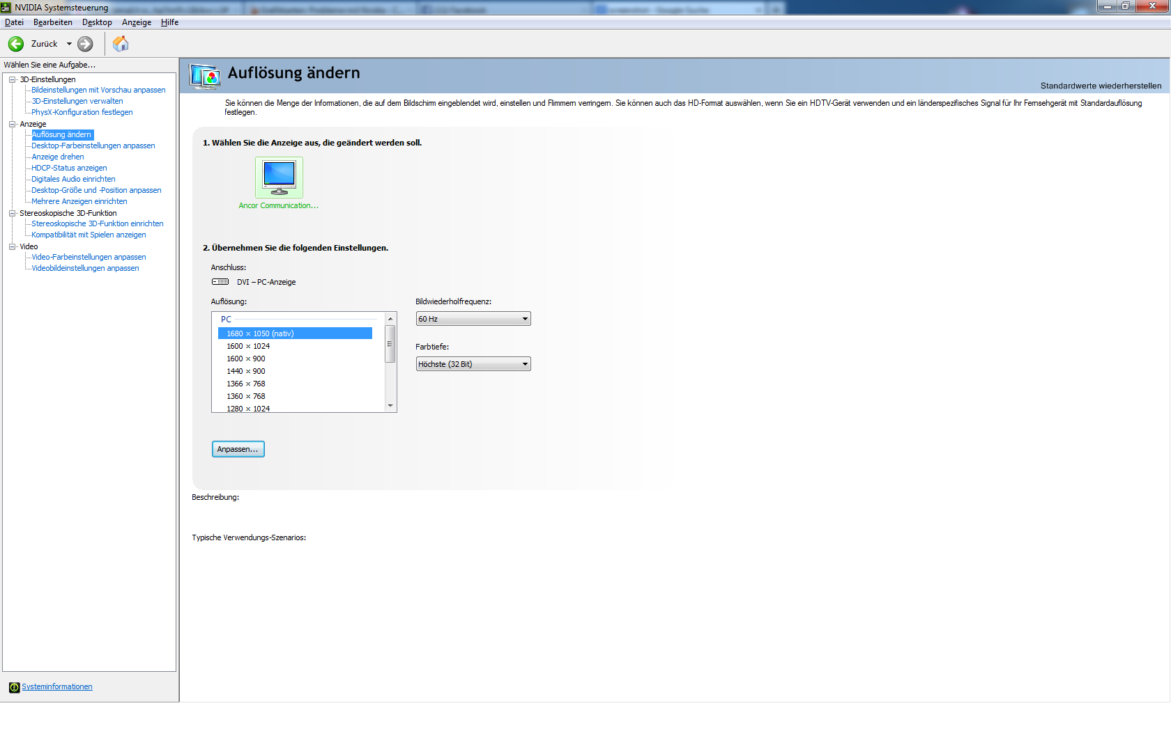Click the forward navigation arrow icon

85,44
